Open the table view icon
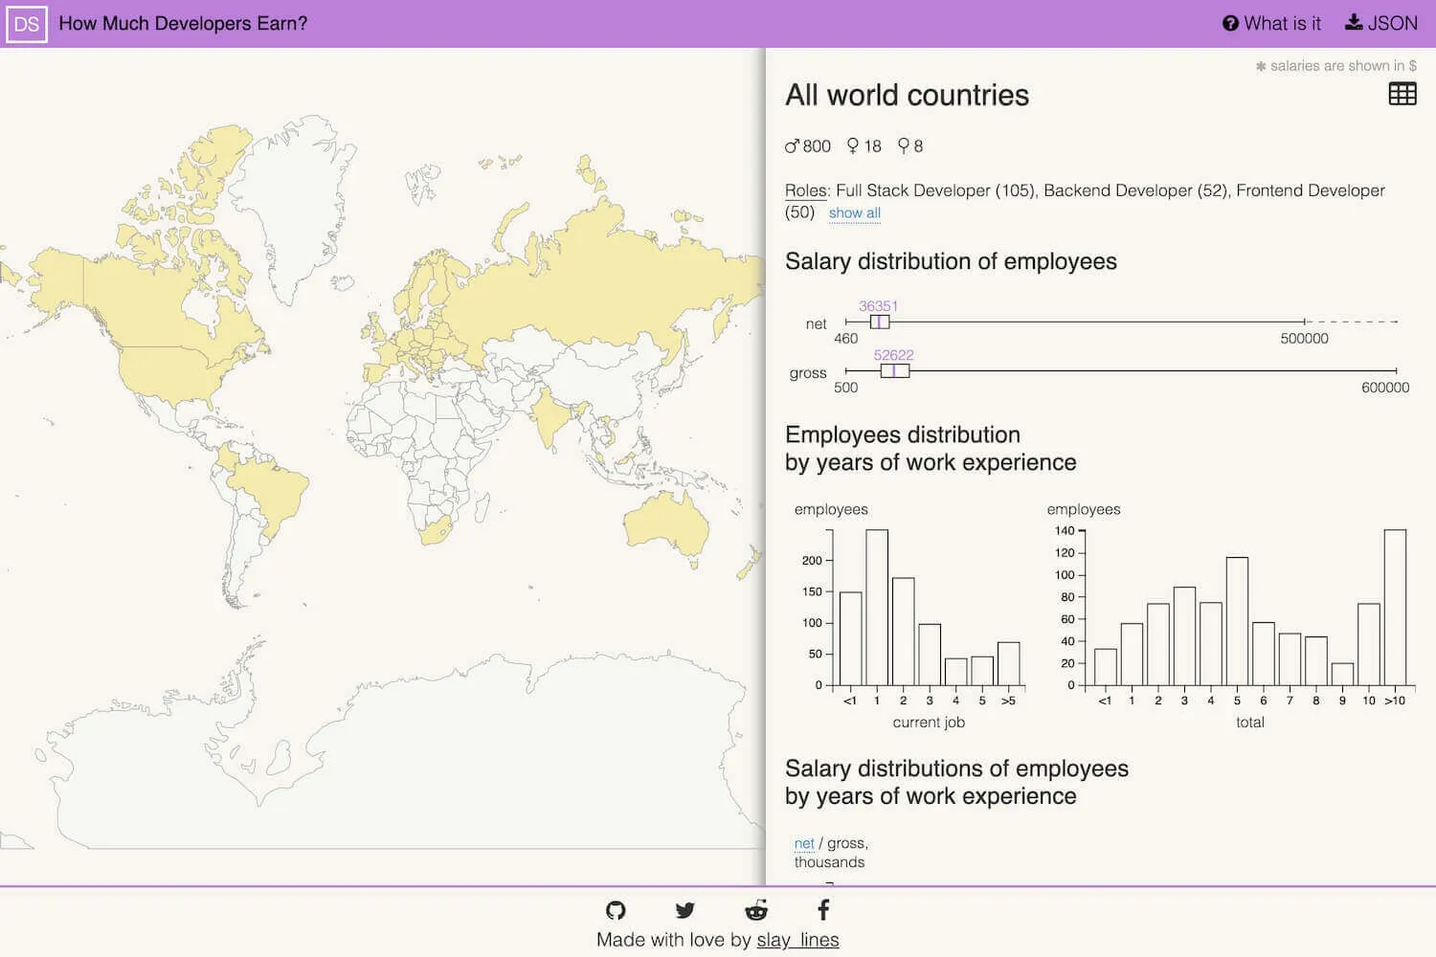 point(1402,94)
